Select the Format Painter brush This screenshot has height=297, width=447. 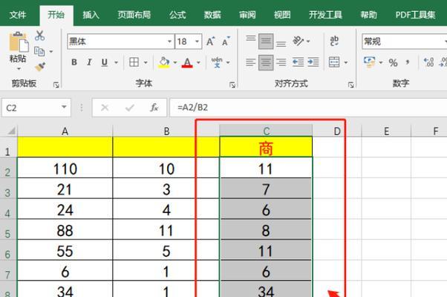pos(40,67)
